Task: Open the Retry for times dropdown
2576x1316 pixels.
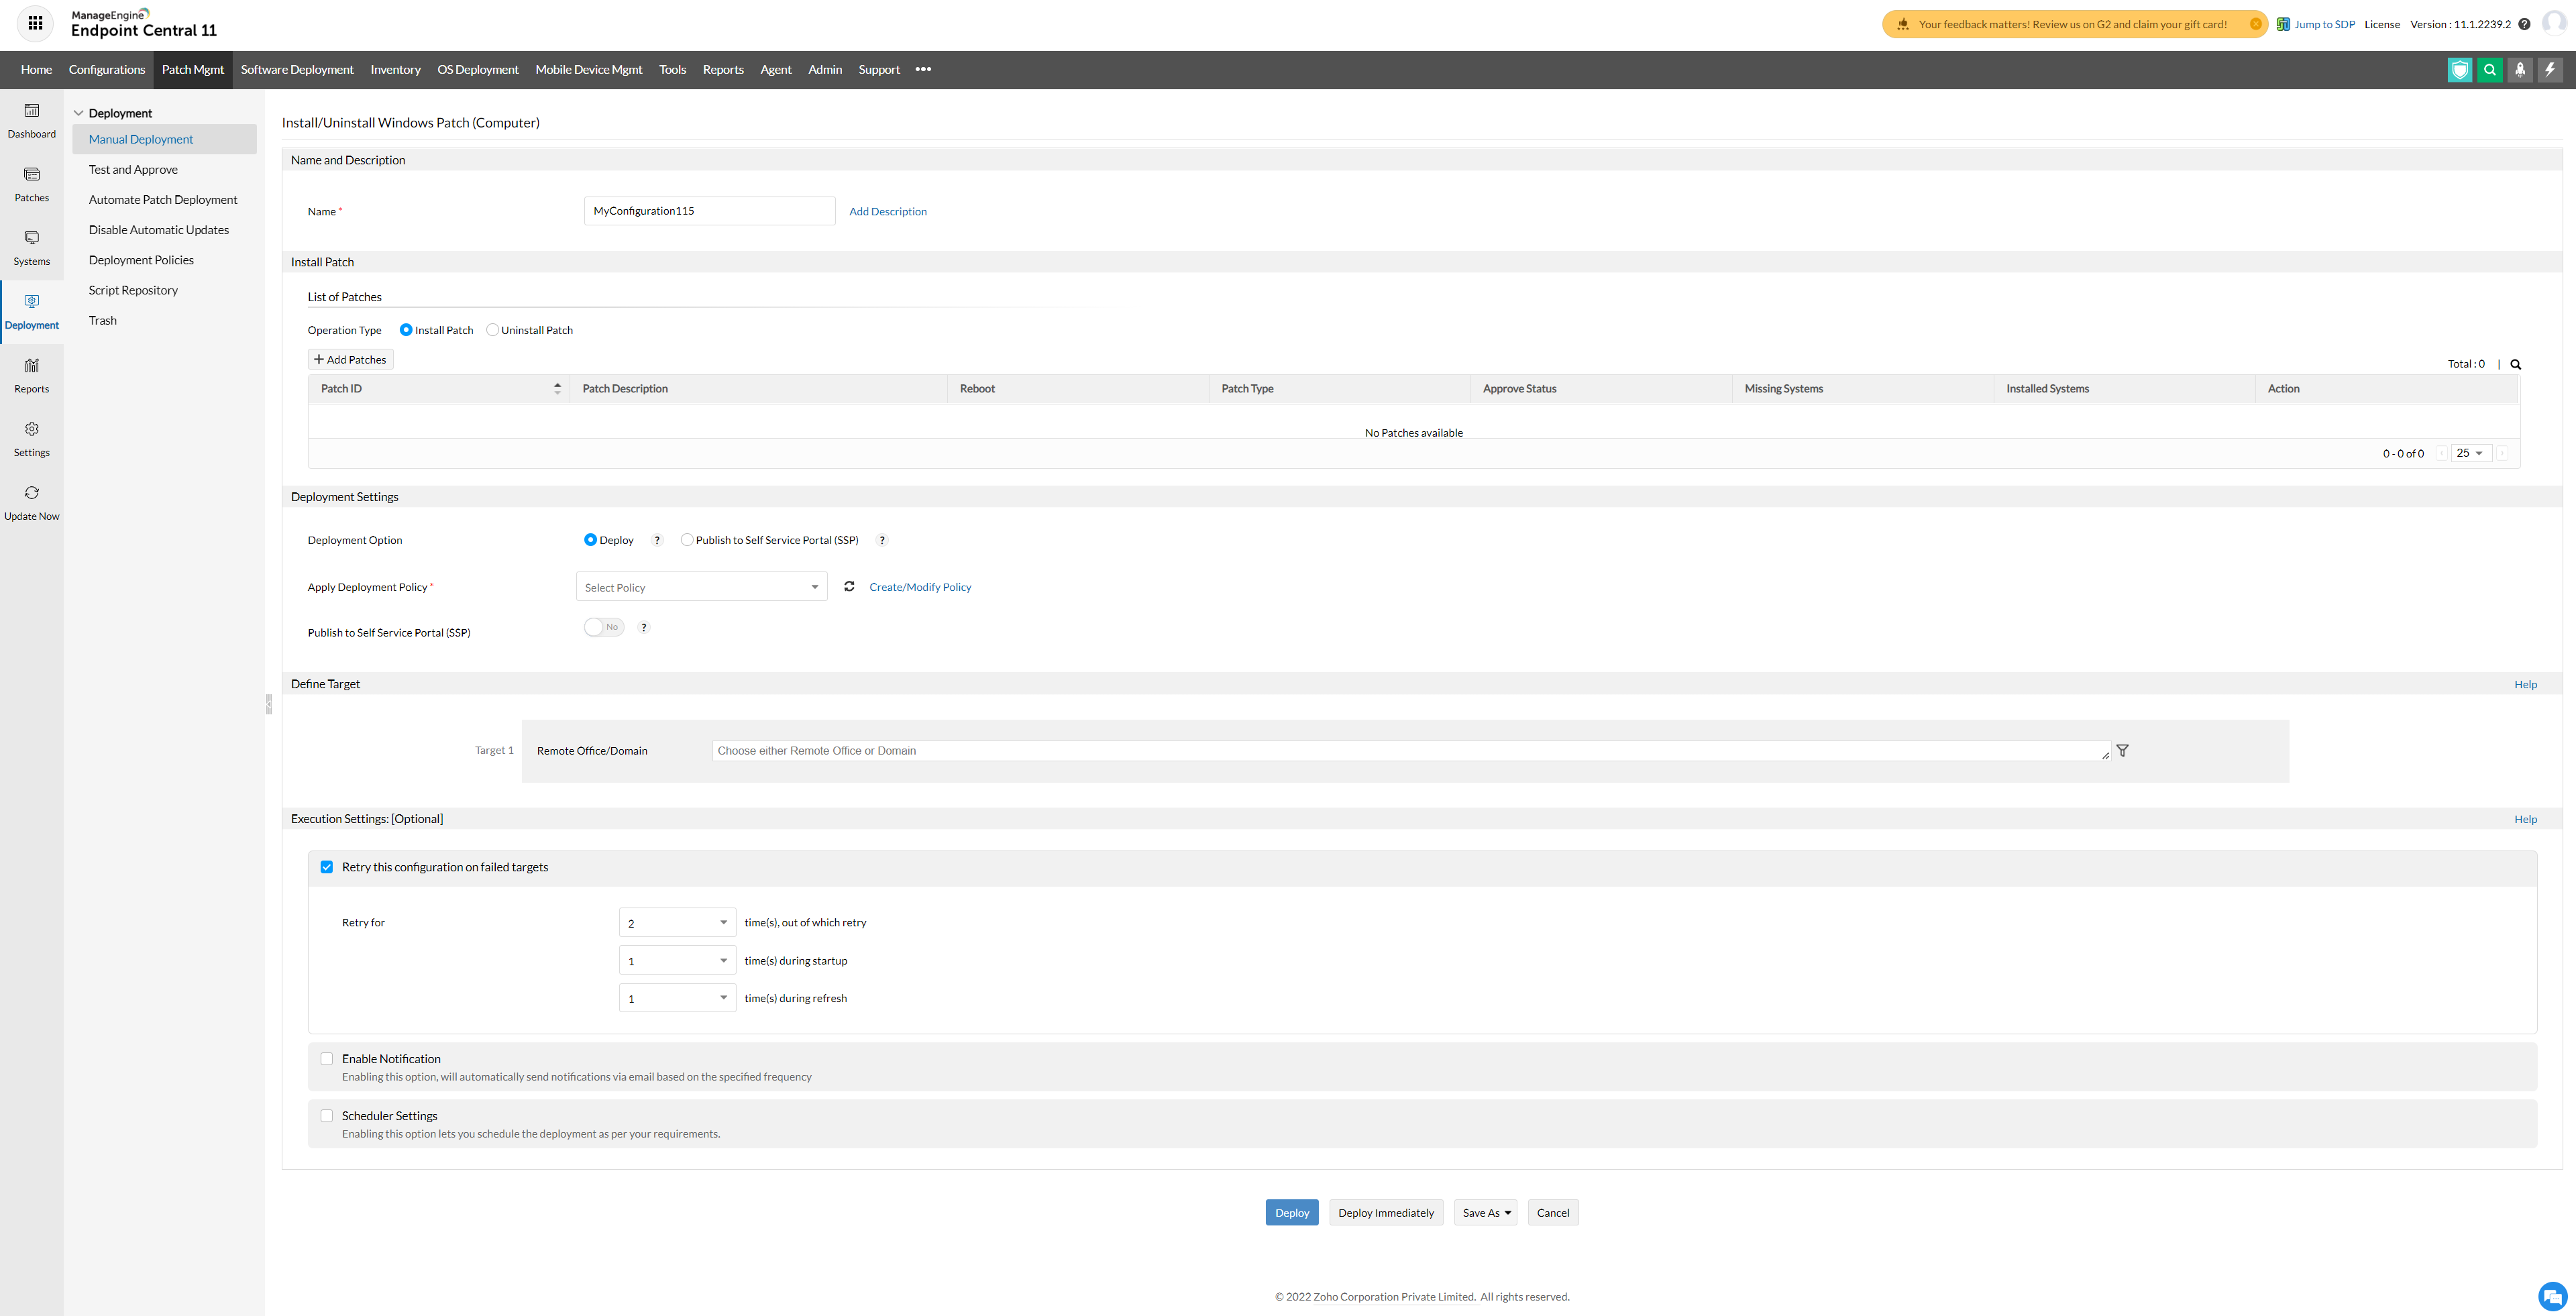Action: [x=677, y=923]
